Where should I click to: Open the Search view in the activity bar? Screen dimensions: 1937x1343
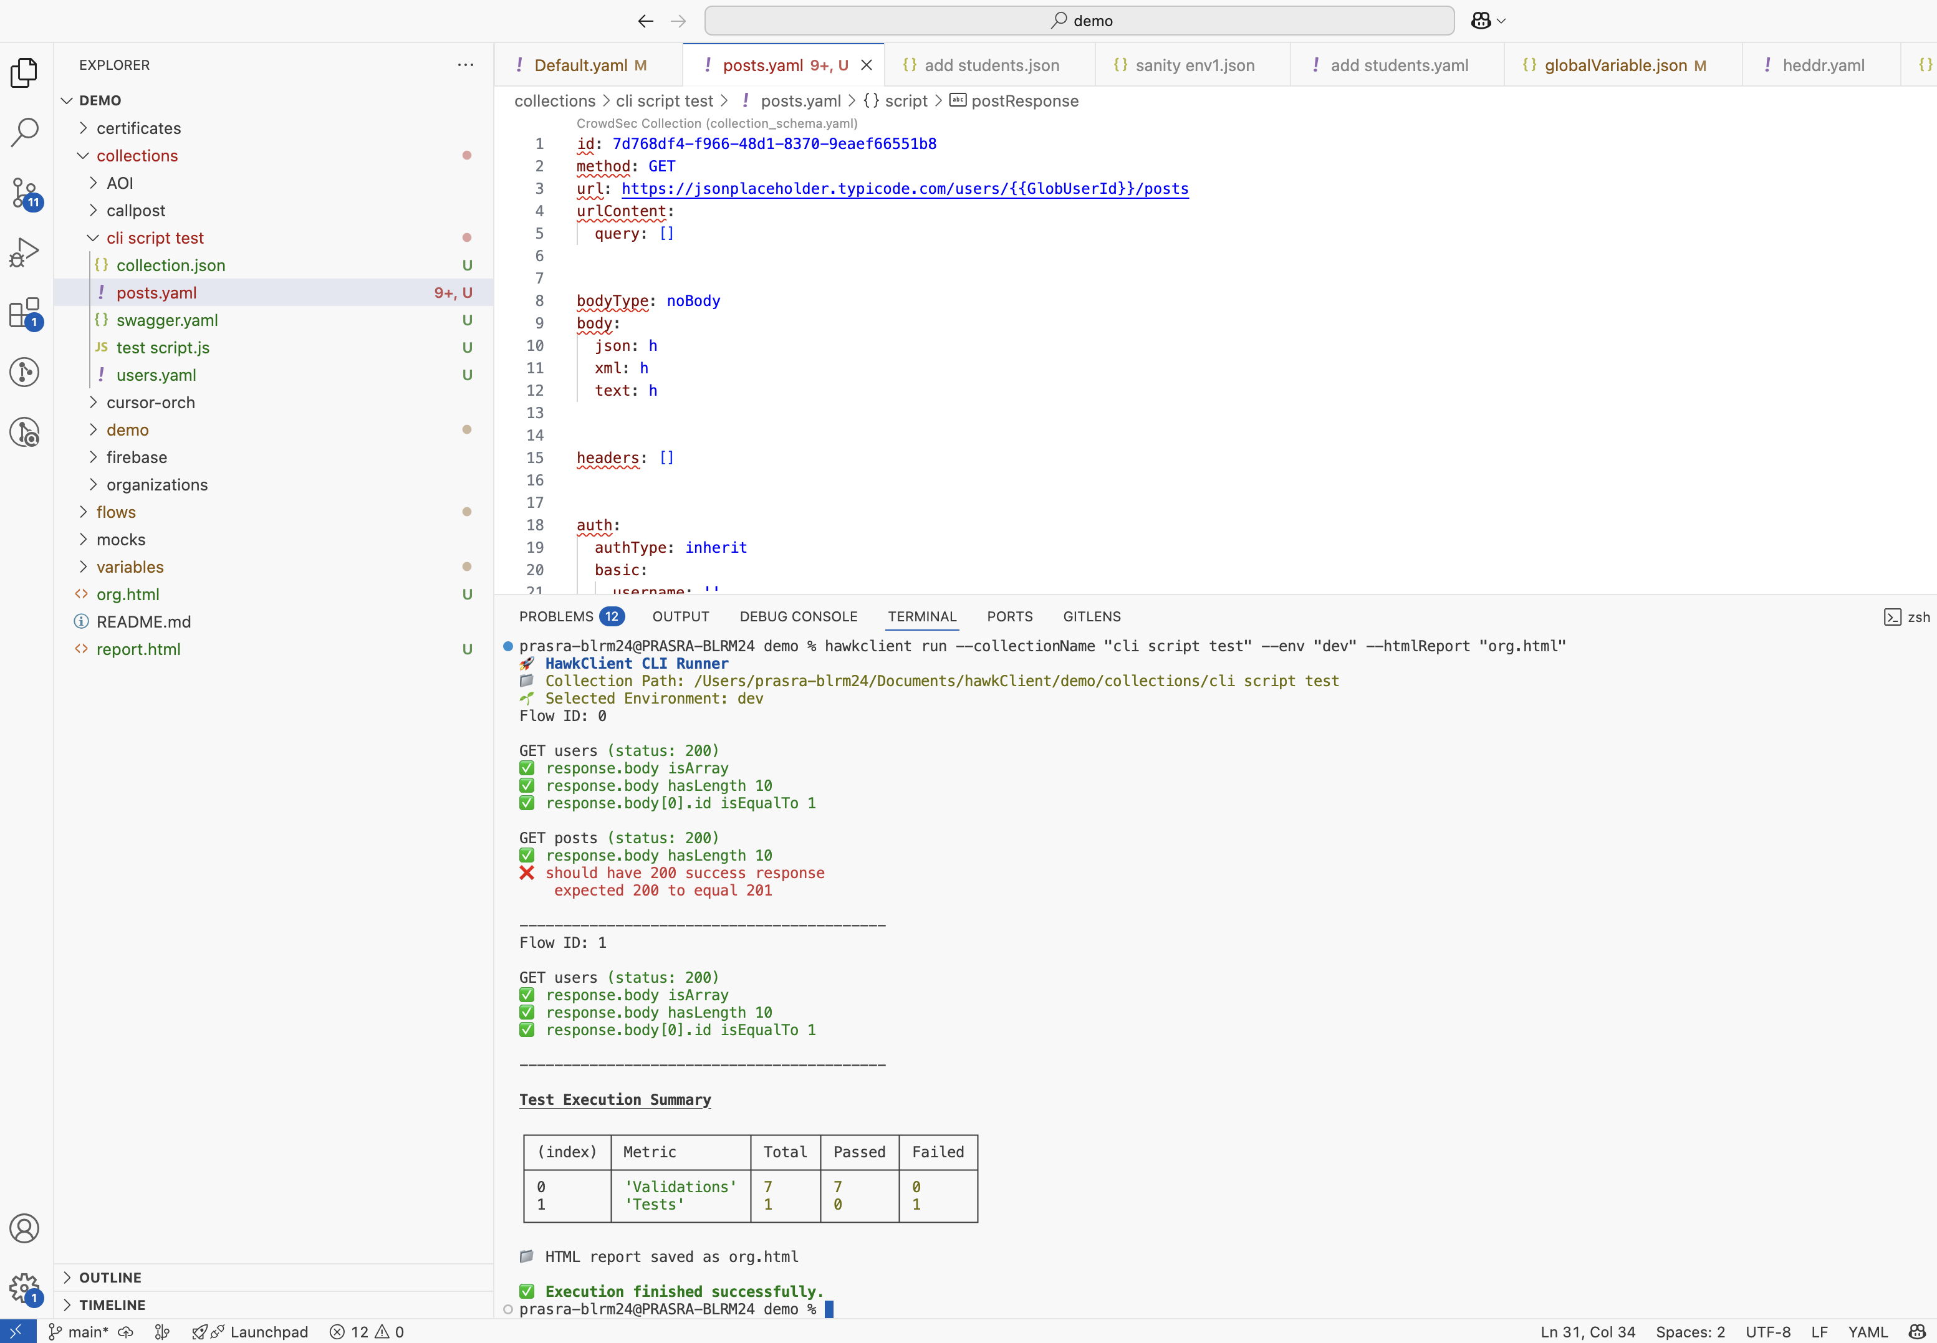24,132
